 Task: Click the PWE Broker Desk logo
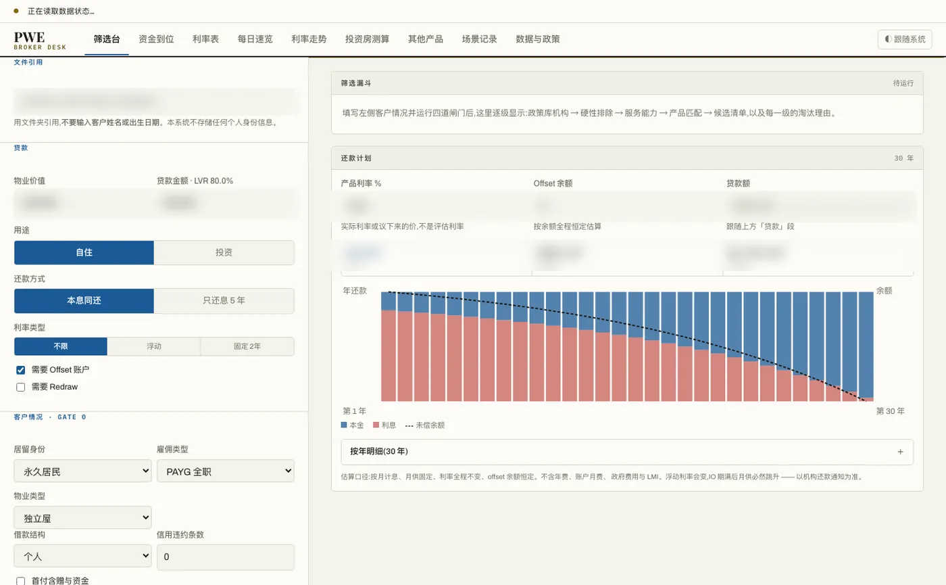(40, 40)
